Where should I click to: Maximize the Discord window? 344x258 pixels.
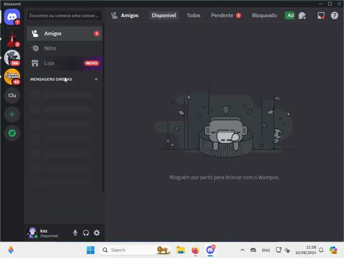[330, 4]
